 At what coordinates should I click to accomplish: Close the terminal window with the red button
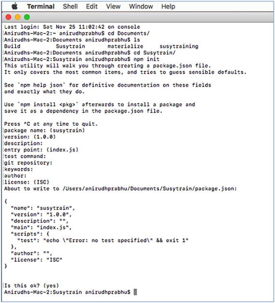pos(9,17)
